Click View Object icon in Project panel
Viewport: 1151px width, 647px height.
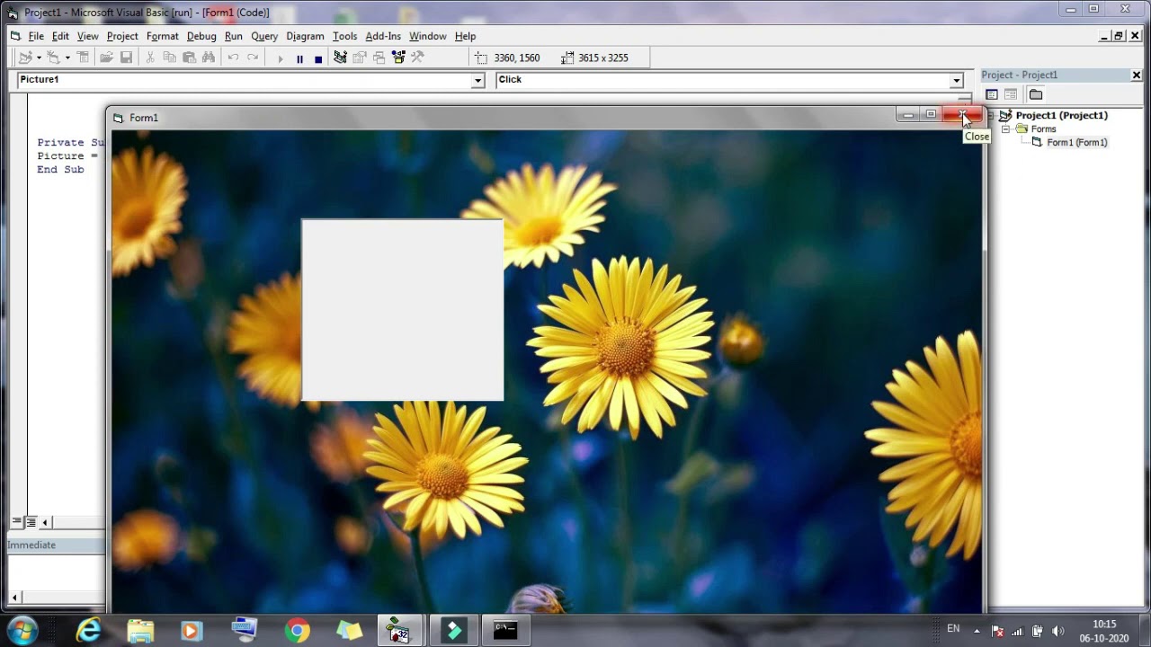pos(1011,94)
